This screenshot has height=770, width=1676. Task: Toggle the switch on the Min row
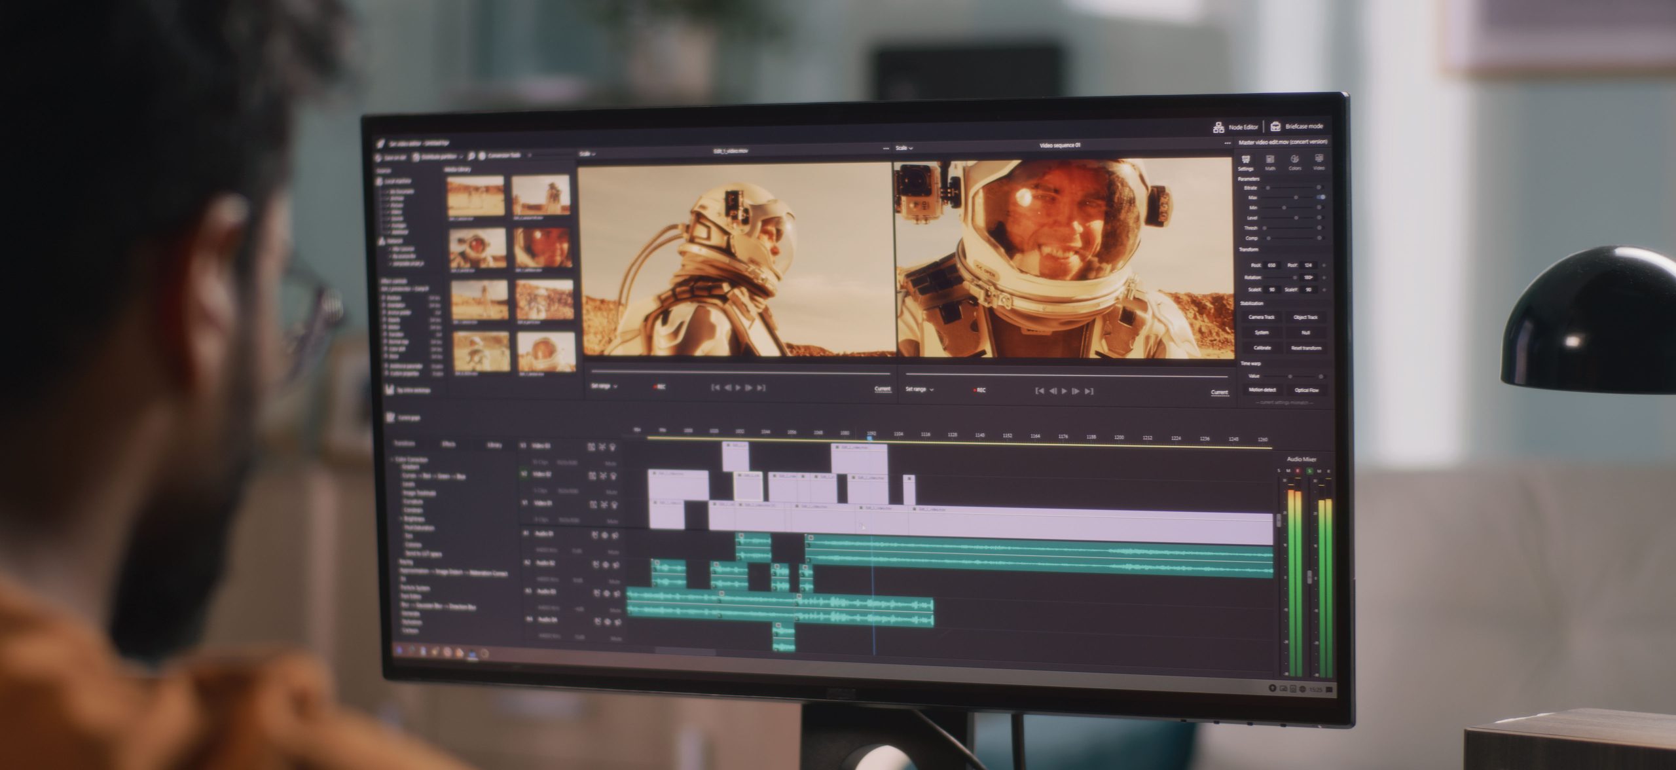1320,207
